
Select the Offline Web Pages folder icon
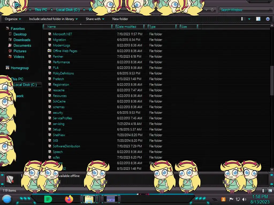50,51
